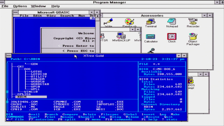Select the OPL3SA directory in XTree

point(24,94)
